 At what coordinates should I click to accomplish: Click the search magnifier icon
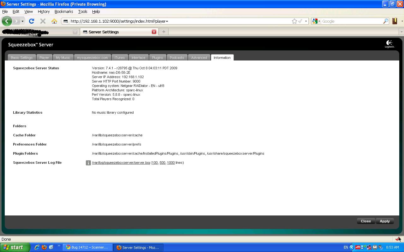point(386,21)
